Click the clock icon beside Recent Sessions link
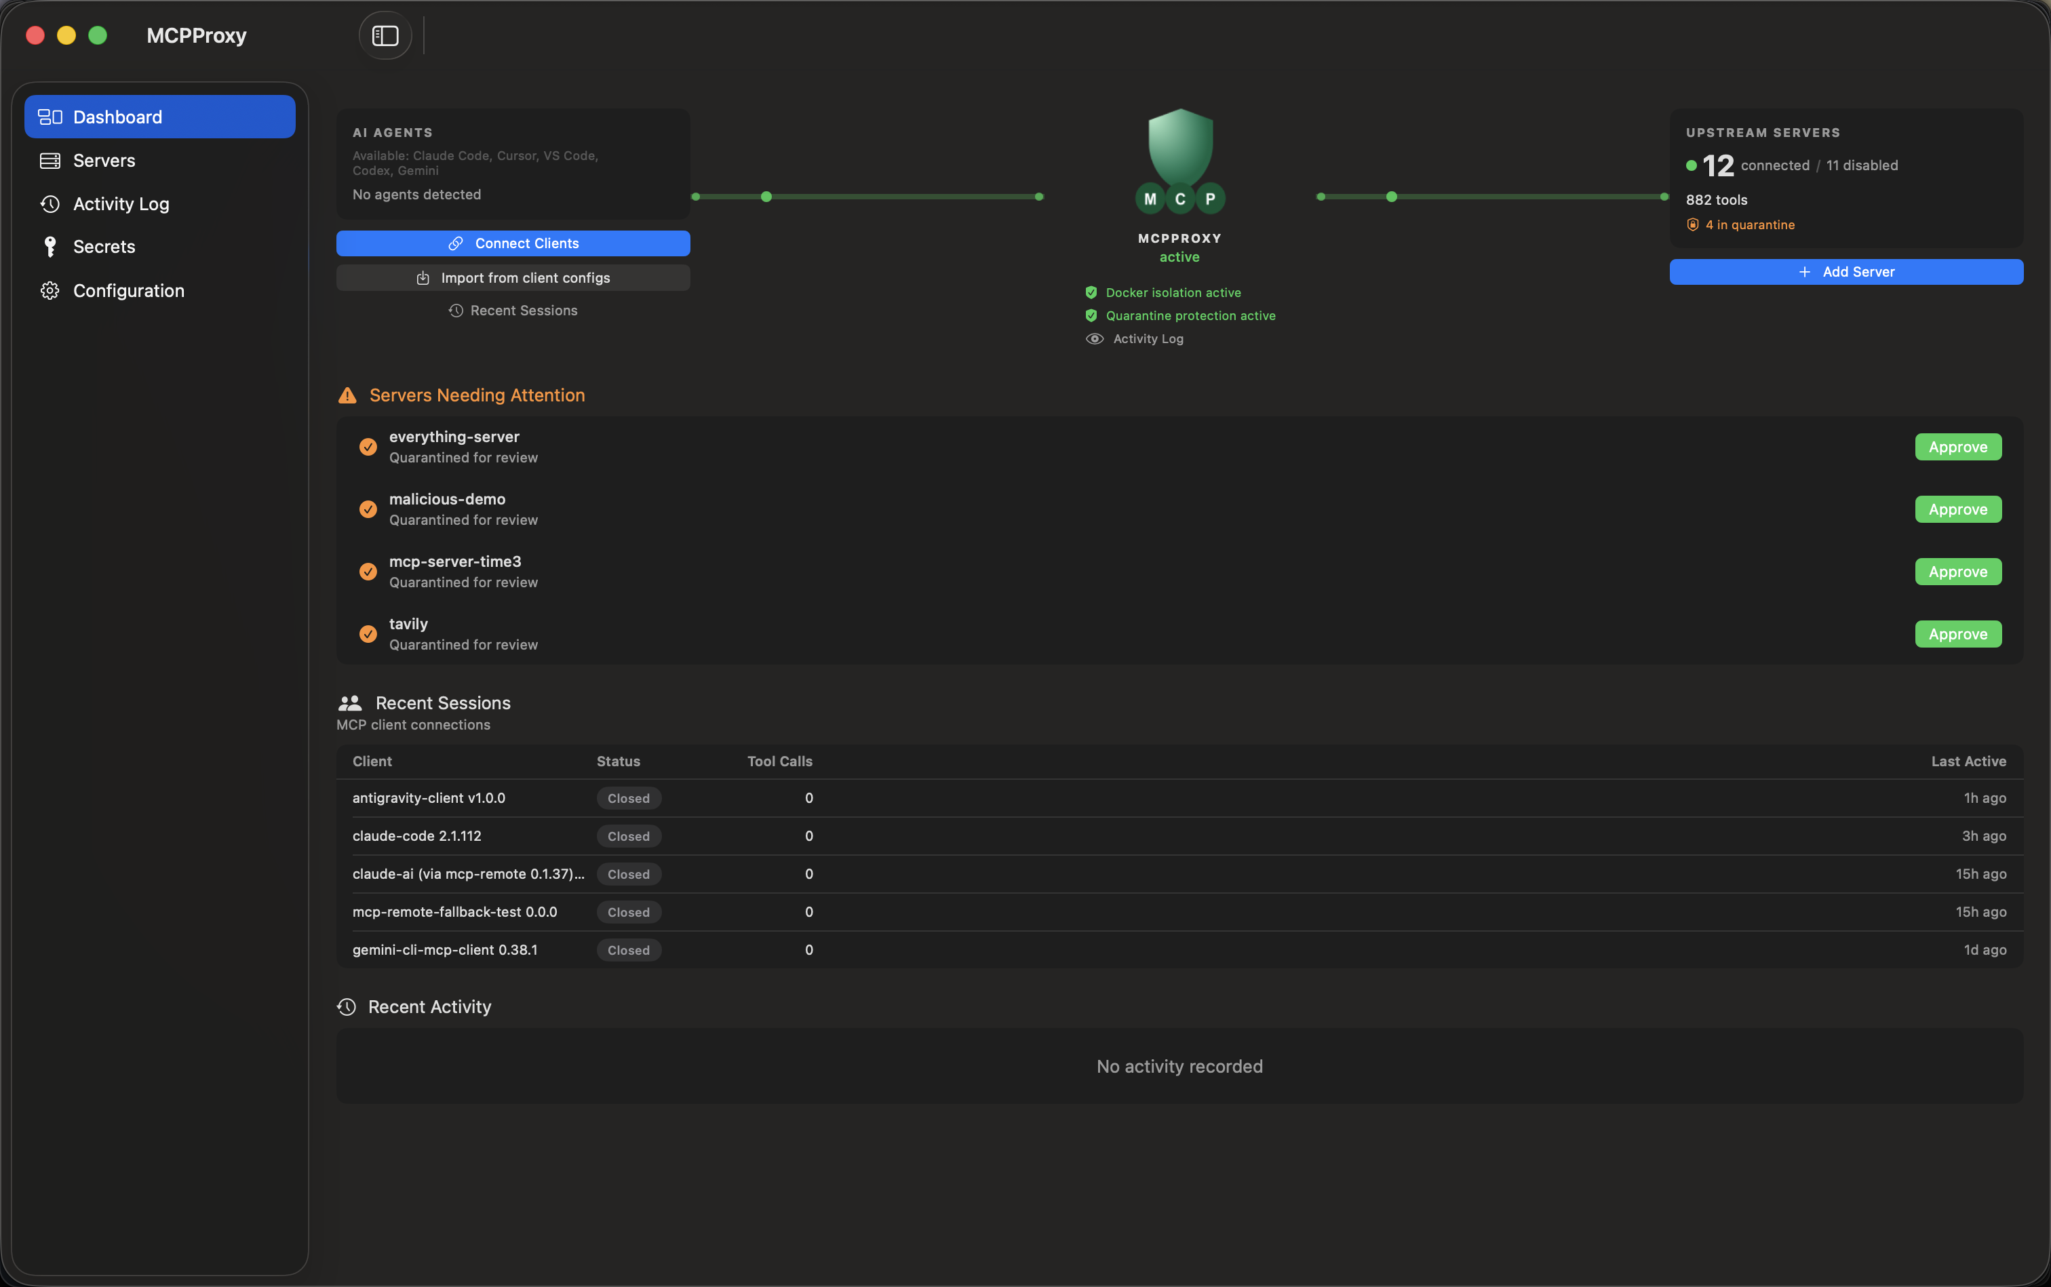2051x1287 pixels. pyautogui.click(x=456, y=311)
